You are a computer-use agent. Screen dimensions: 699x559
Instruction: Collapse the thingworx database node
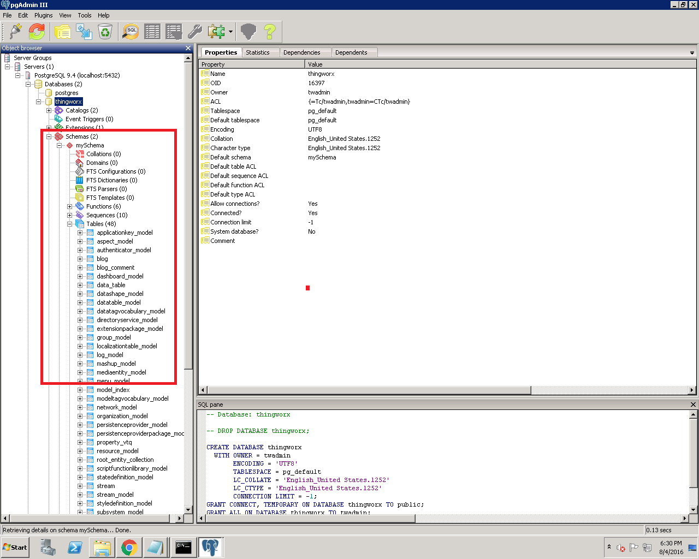(x=38, y=102)
